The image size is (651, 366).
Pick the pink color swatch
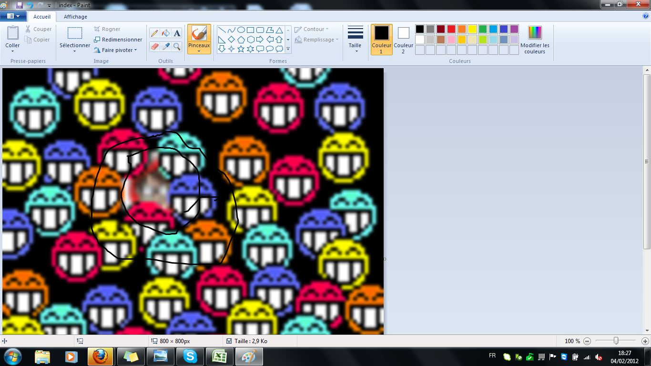[x=451, y=40]
